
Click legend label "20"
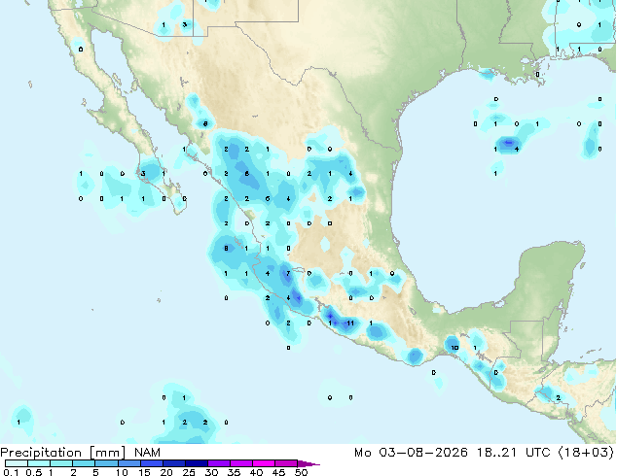pos(166,472)
